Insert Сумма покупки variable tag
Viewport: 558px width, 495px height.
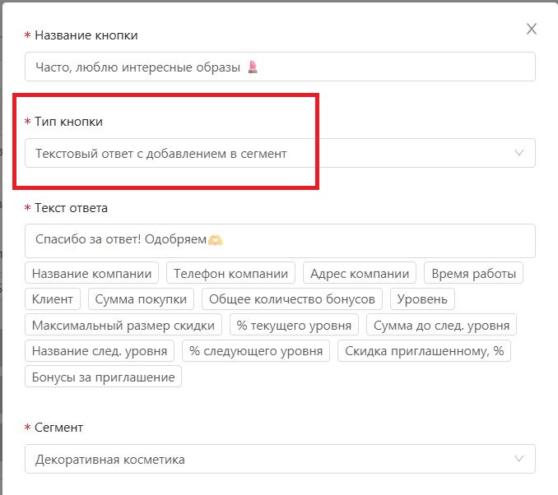(x=141, y=299)
